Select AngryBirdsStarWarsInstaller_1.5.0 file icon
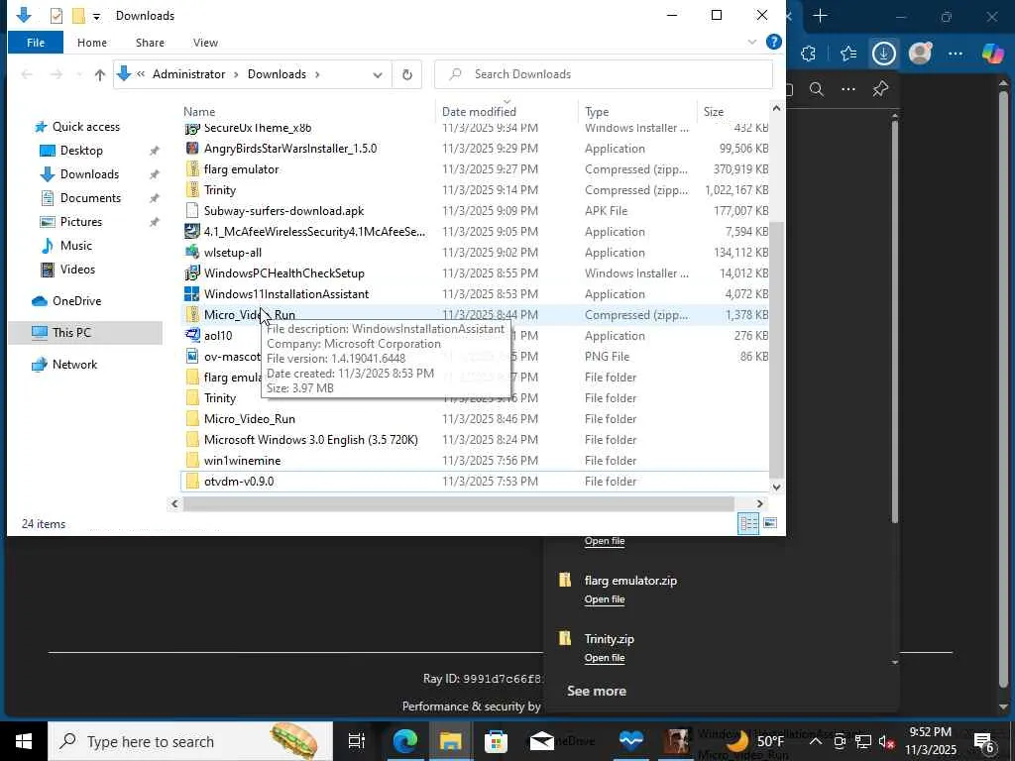1015x761 pixels. pos(192,149)
